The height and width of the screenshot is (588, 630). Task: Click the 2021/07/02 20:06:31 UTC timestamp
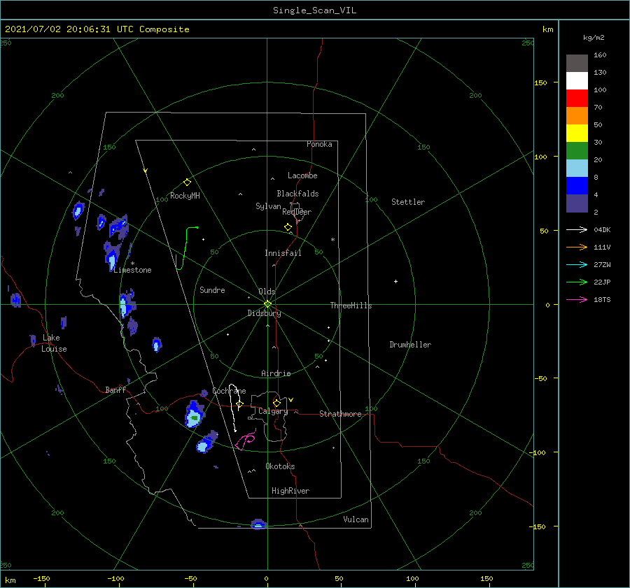[97, 29]
